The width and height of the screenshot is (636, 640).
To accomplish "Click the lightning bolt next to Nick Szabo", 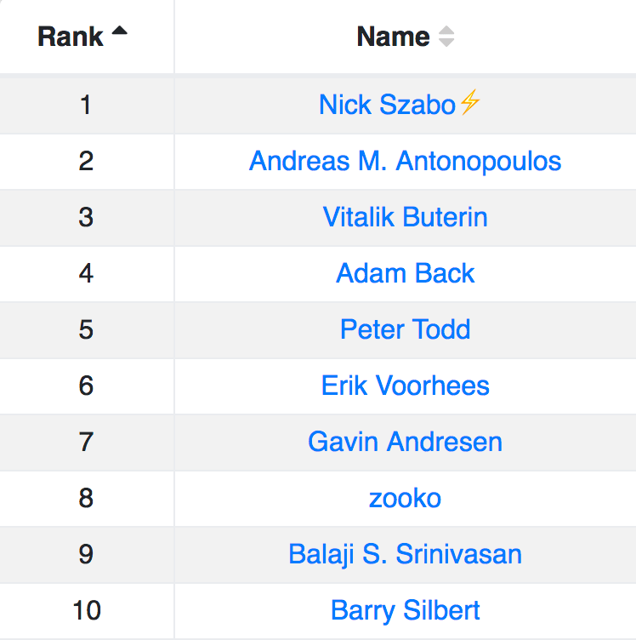I will [469, 102].
